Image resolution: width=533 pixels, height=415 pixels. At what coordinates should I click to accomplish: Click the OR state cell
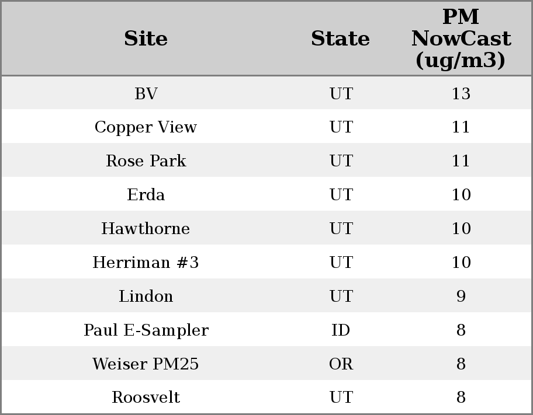tap(341, 364)
